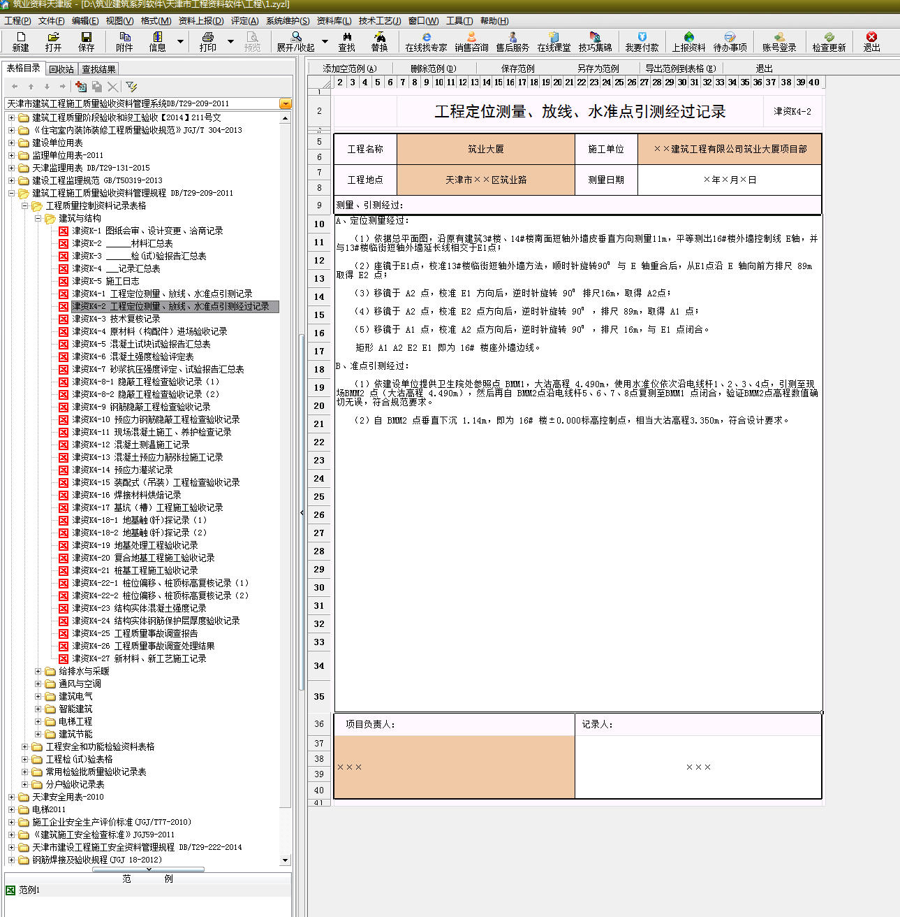Click the 我要付款 payment icon
The width and height of the screenshot is (900, 917).
click(x=642, y=41)
